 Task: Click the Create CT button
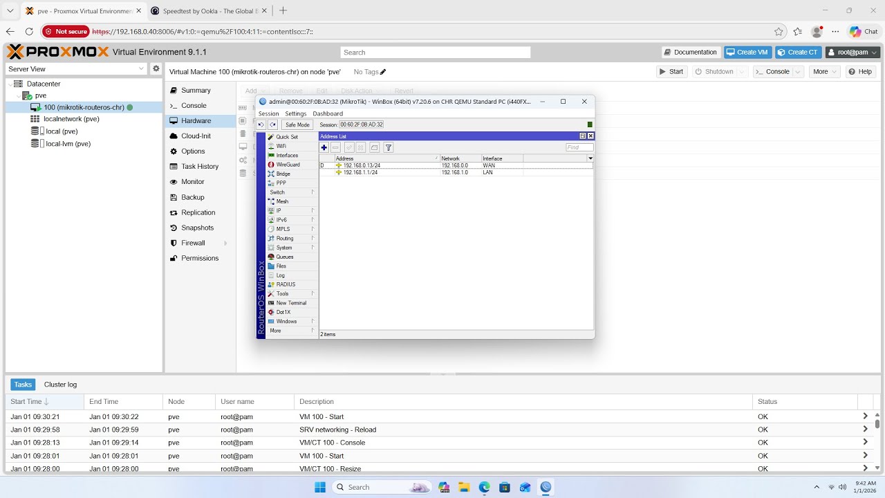(799, 53)
